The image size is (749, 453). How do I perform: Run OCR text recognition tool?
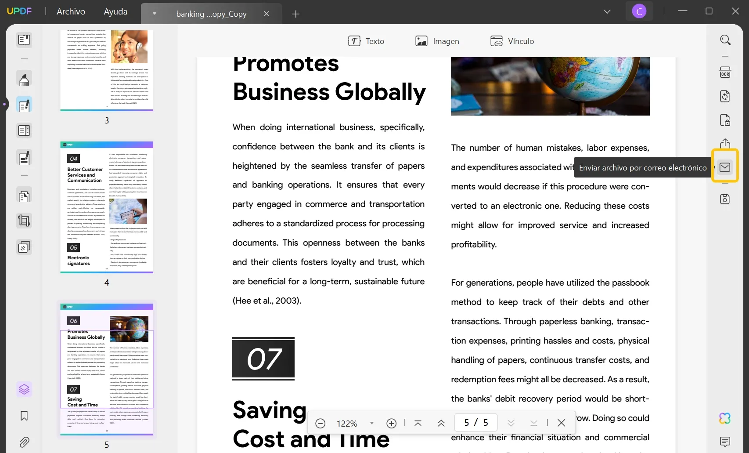tap(725, 72)
